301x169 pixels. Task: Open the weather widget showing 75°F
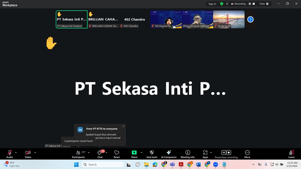11,164
